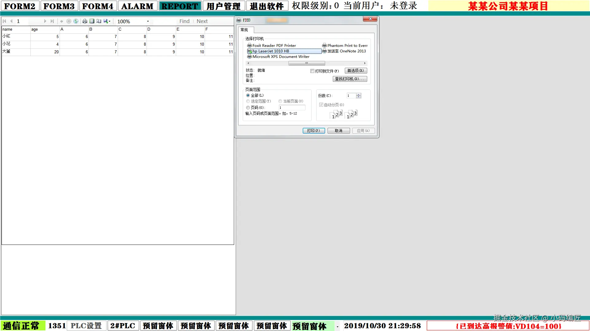Select the Send to OneNote 2013 printer
Viewport: 590px width, 331px height.
(346, 51)
